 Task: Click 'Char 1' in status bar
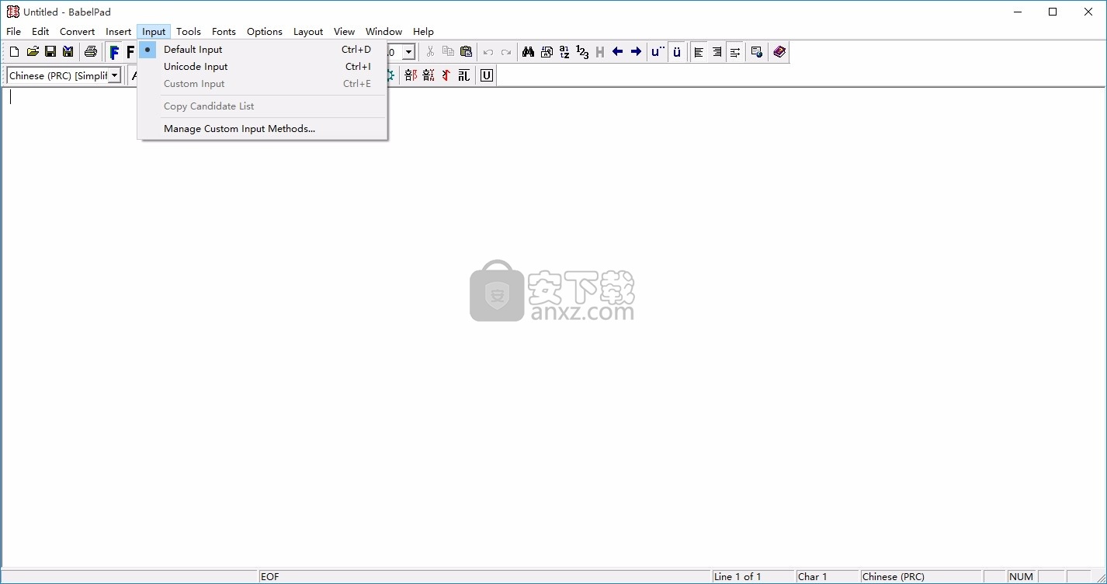coord(828,577)
